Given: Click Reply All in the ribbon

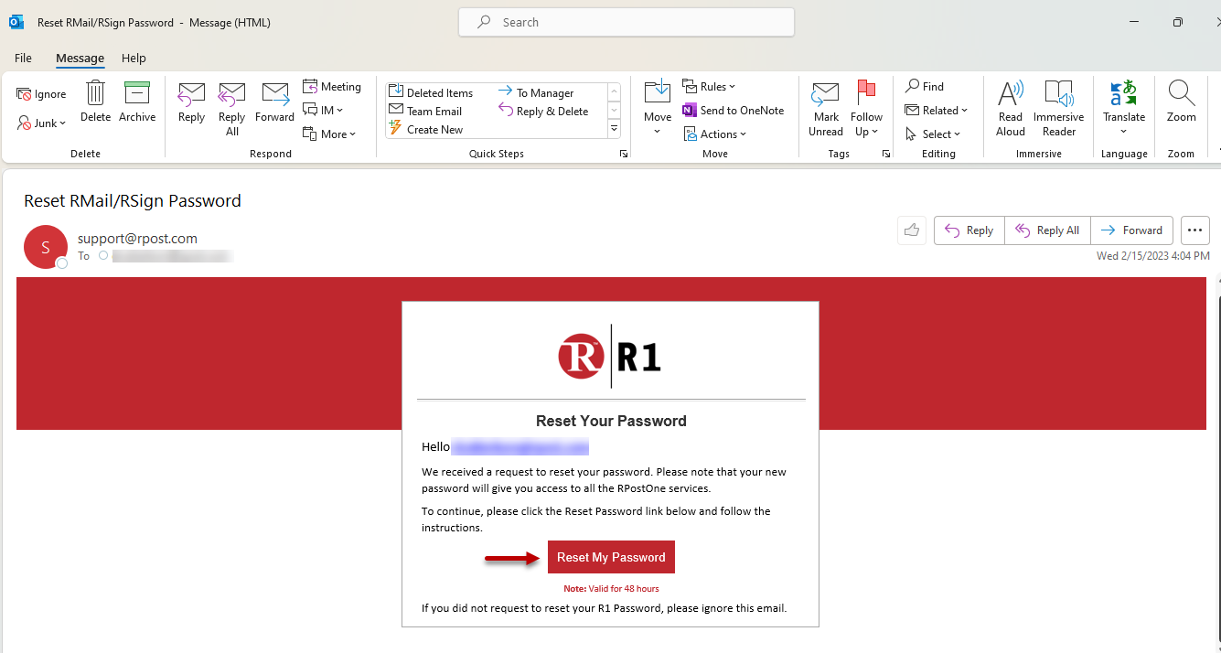Looking at the screenshot, I should pyautogui.click(x=231, y=109).
